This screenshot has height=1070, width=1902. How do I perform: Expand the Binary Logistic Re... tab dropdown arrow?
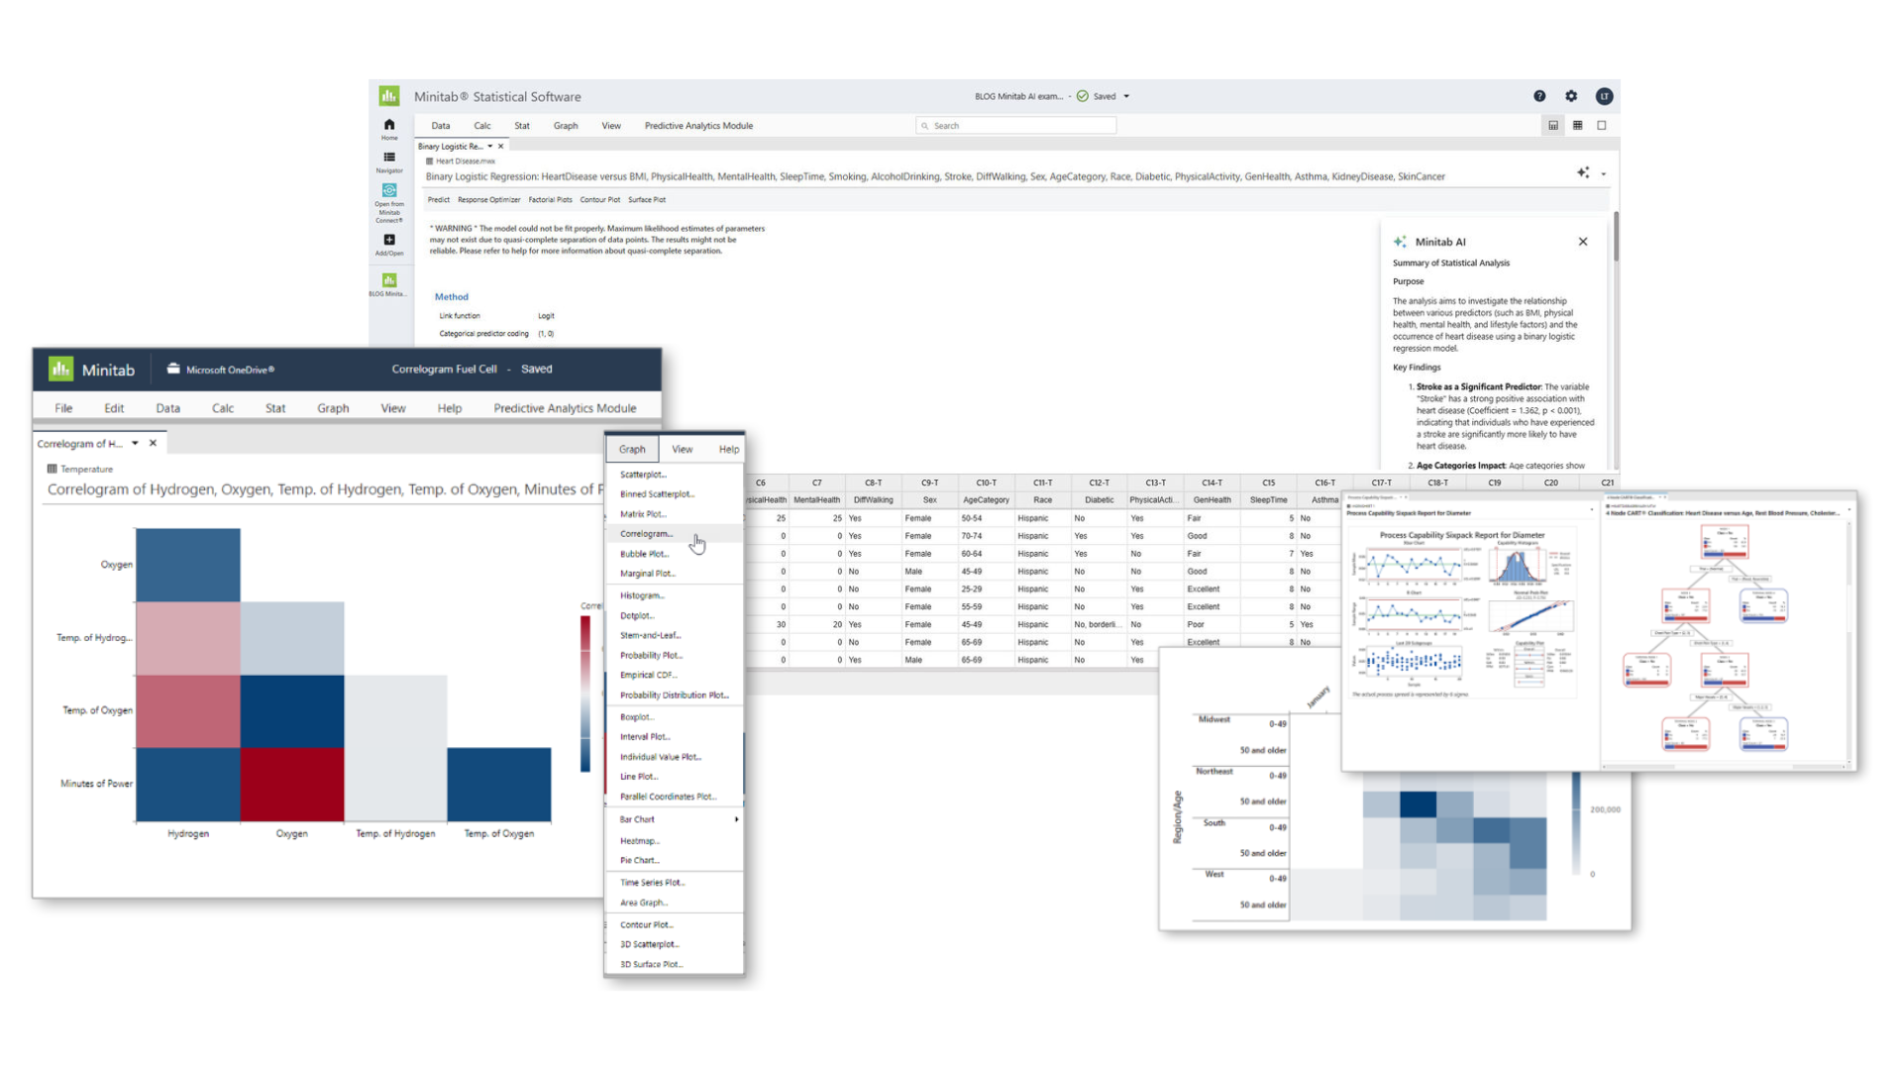point(489,147)
